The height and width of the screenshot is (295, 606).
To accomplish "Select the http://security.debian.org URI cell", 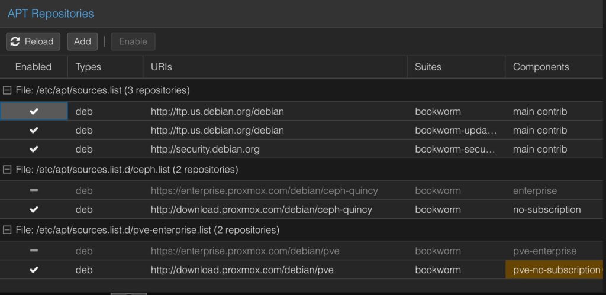I will [x=205, y=150].
